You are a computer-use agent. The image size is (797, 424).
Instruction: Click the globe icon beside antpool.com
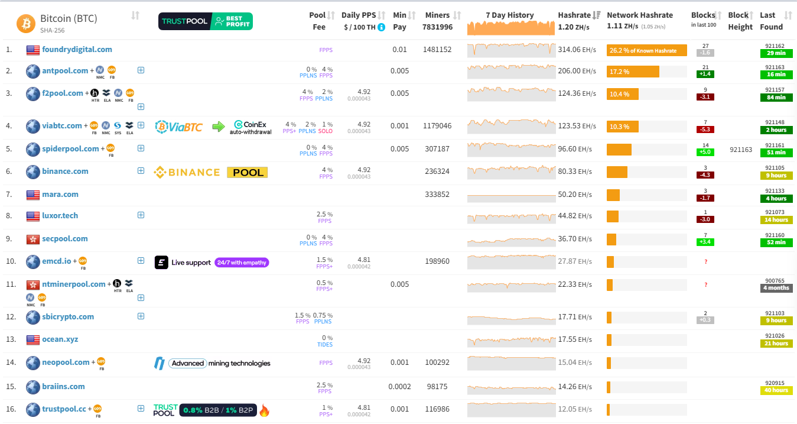(x=33, y=71)
